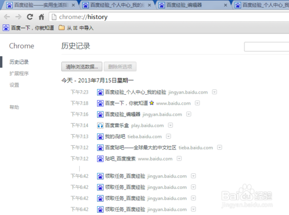Click the 下午7:14 timestamp

click(x=80, y=125)
